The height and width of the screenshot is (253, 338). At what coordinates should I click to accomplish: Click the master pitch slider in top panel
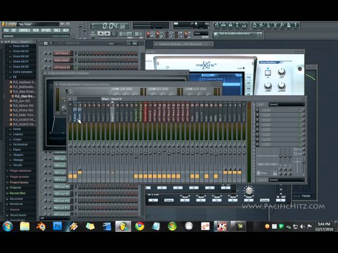coord(84,31)
